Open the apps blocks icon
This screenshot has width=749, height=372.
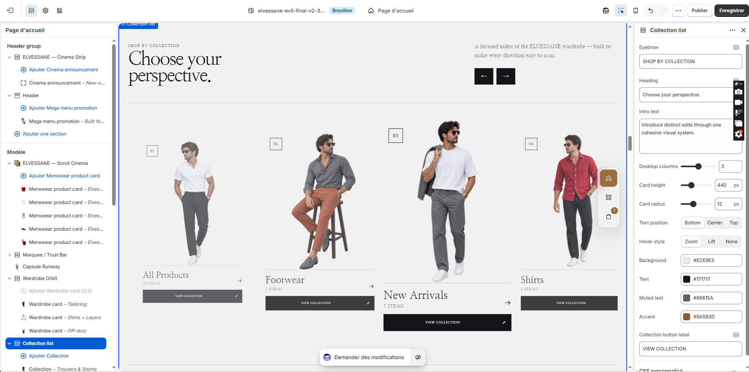(x=60, y=11)
